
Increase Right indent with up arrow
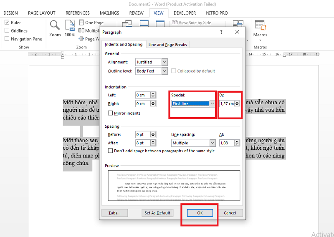(153, 102)
